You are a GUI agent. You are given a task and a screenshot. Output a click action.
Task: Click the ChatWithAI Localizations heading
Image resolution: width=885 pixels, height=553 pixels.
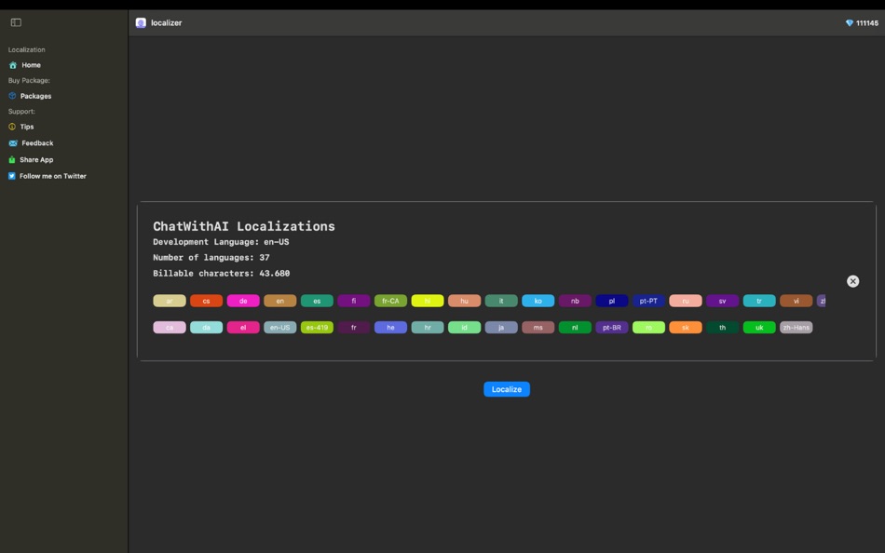pyautogui.click(x=244, y=226)
